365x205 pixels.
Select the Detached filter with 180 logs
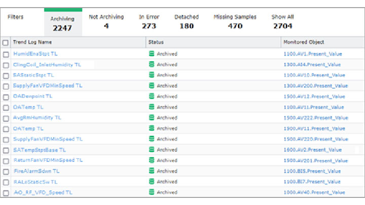pos(187,21)
